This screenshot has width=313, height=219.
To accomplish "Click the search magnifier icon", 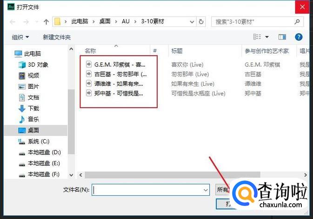I will [x=297, y=21].
